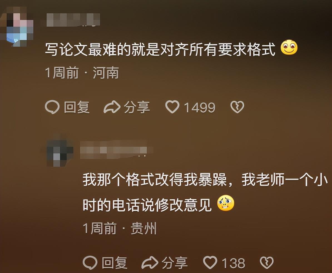This screenshot has width=332, height=273.
Task: Open the blurred username above the 写论文 comment
Action: click(73, 20)
